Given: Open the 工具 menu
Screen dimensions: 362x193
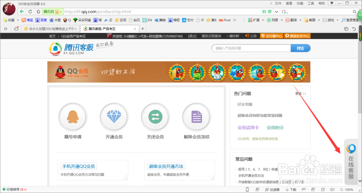Looking at the screenshot, I should (311, 3).
